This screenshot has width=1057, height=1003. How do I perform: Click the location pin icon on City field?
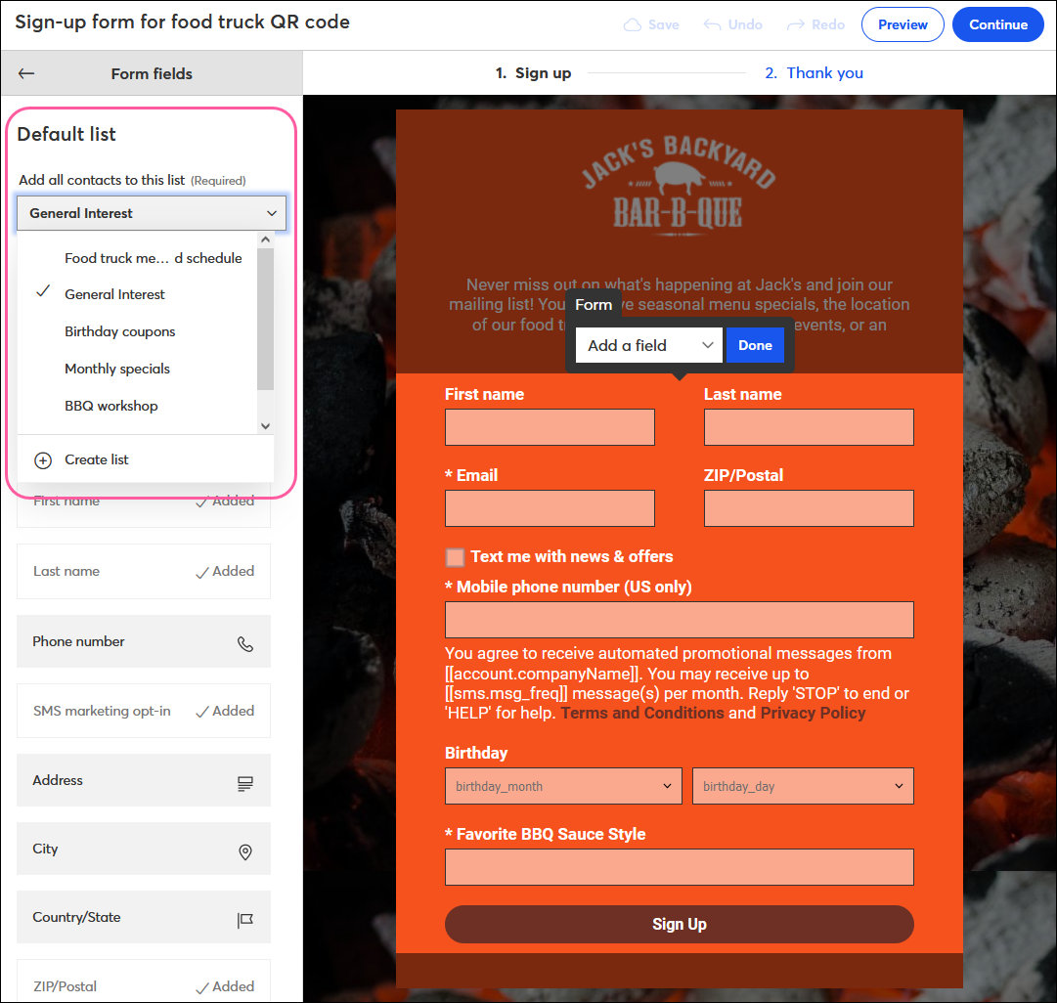tap(245, 852)
